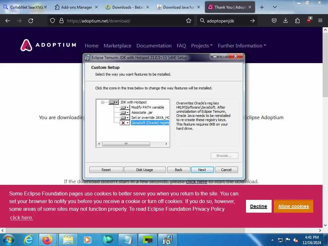Open the Pocket save icon
This screenshot has height=246, width=328.
(x=274, y=21)
